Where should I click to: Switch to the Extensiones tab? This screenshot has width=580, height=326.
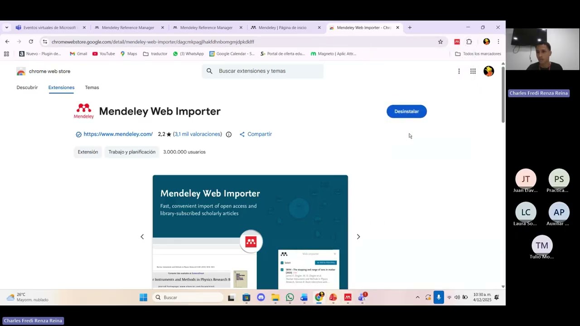[x=61, y=87]
